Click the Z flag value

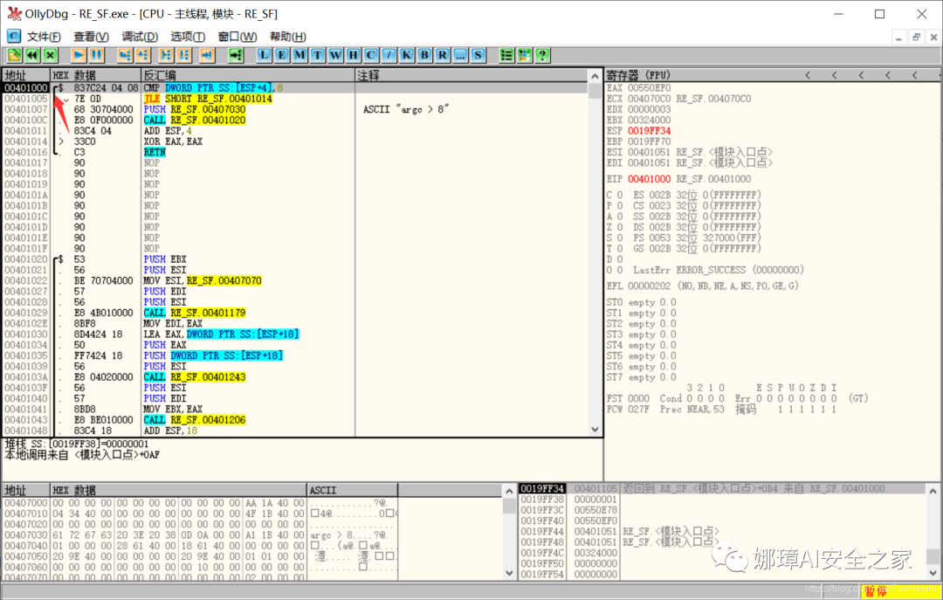click(620, 227)
